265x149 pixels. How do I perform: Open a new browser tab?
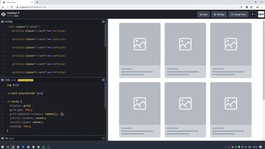[x=37, y=2]
